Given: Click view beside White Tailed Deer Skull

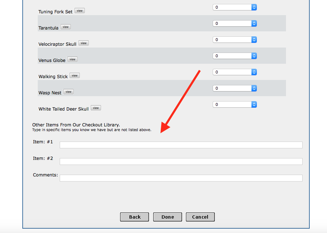Looking at the screenshot, I should pos(96,108).
